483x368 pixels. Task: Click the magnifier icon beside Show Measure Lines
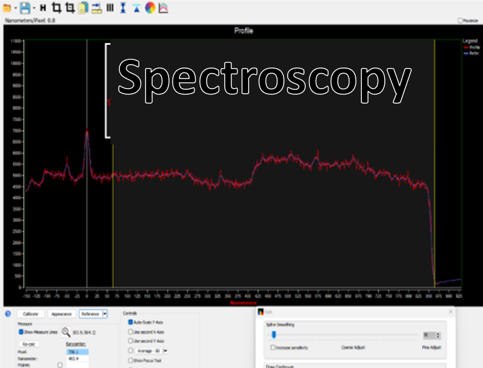[66, 332]
